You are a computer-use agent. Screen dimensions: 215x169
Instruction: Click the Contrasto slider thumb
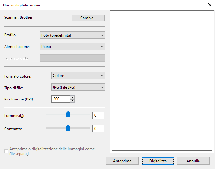(x=68, y=128)
